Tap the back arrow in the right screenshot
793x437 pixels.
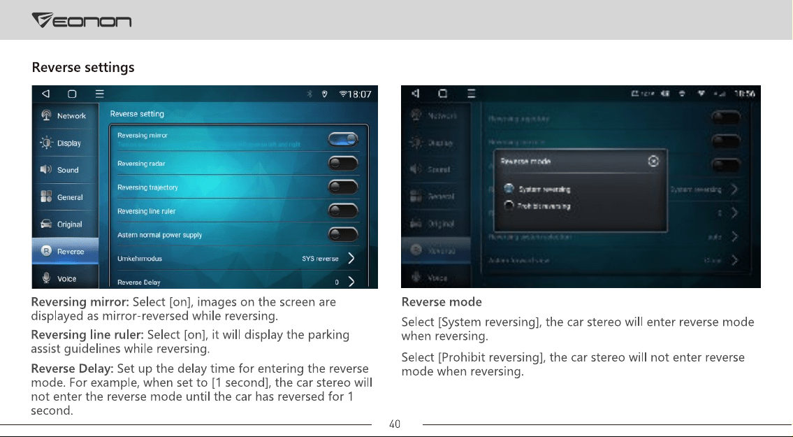(416, 93)
